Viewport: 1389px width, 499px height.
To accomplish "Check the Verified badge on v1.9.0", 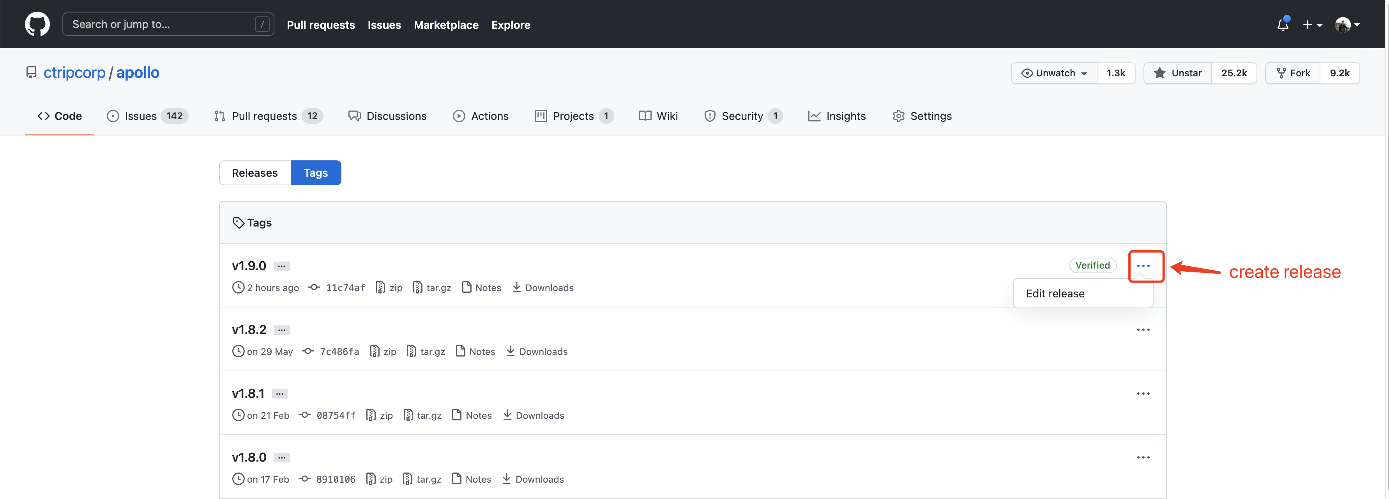I will tap(1092, 265).
